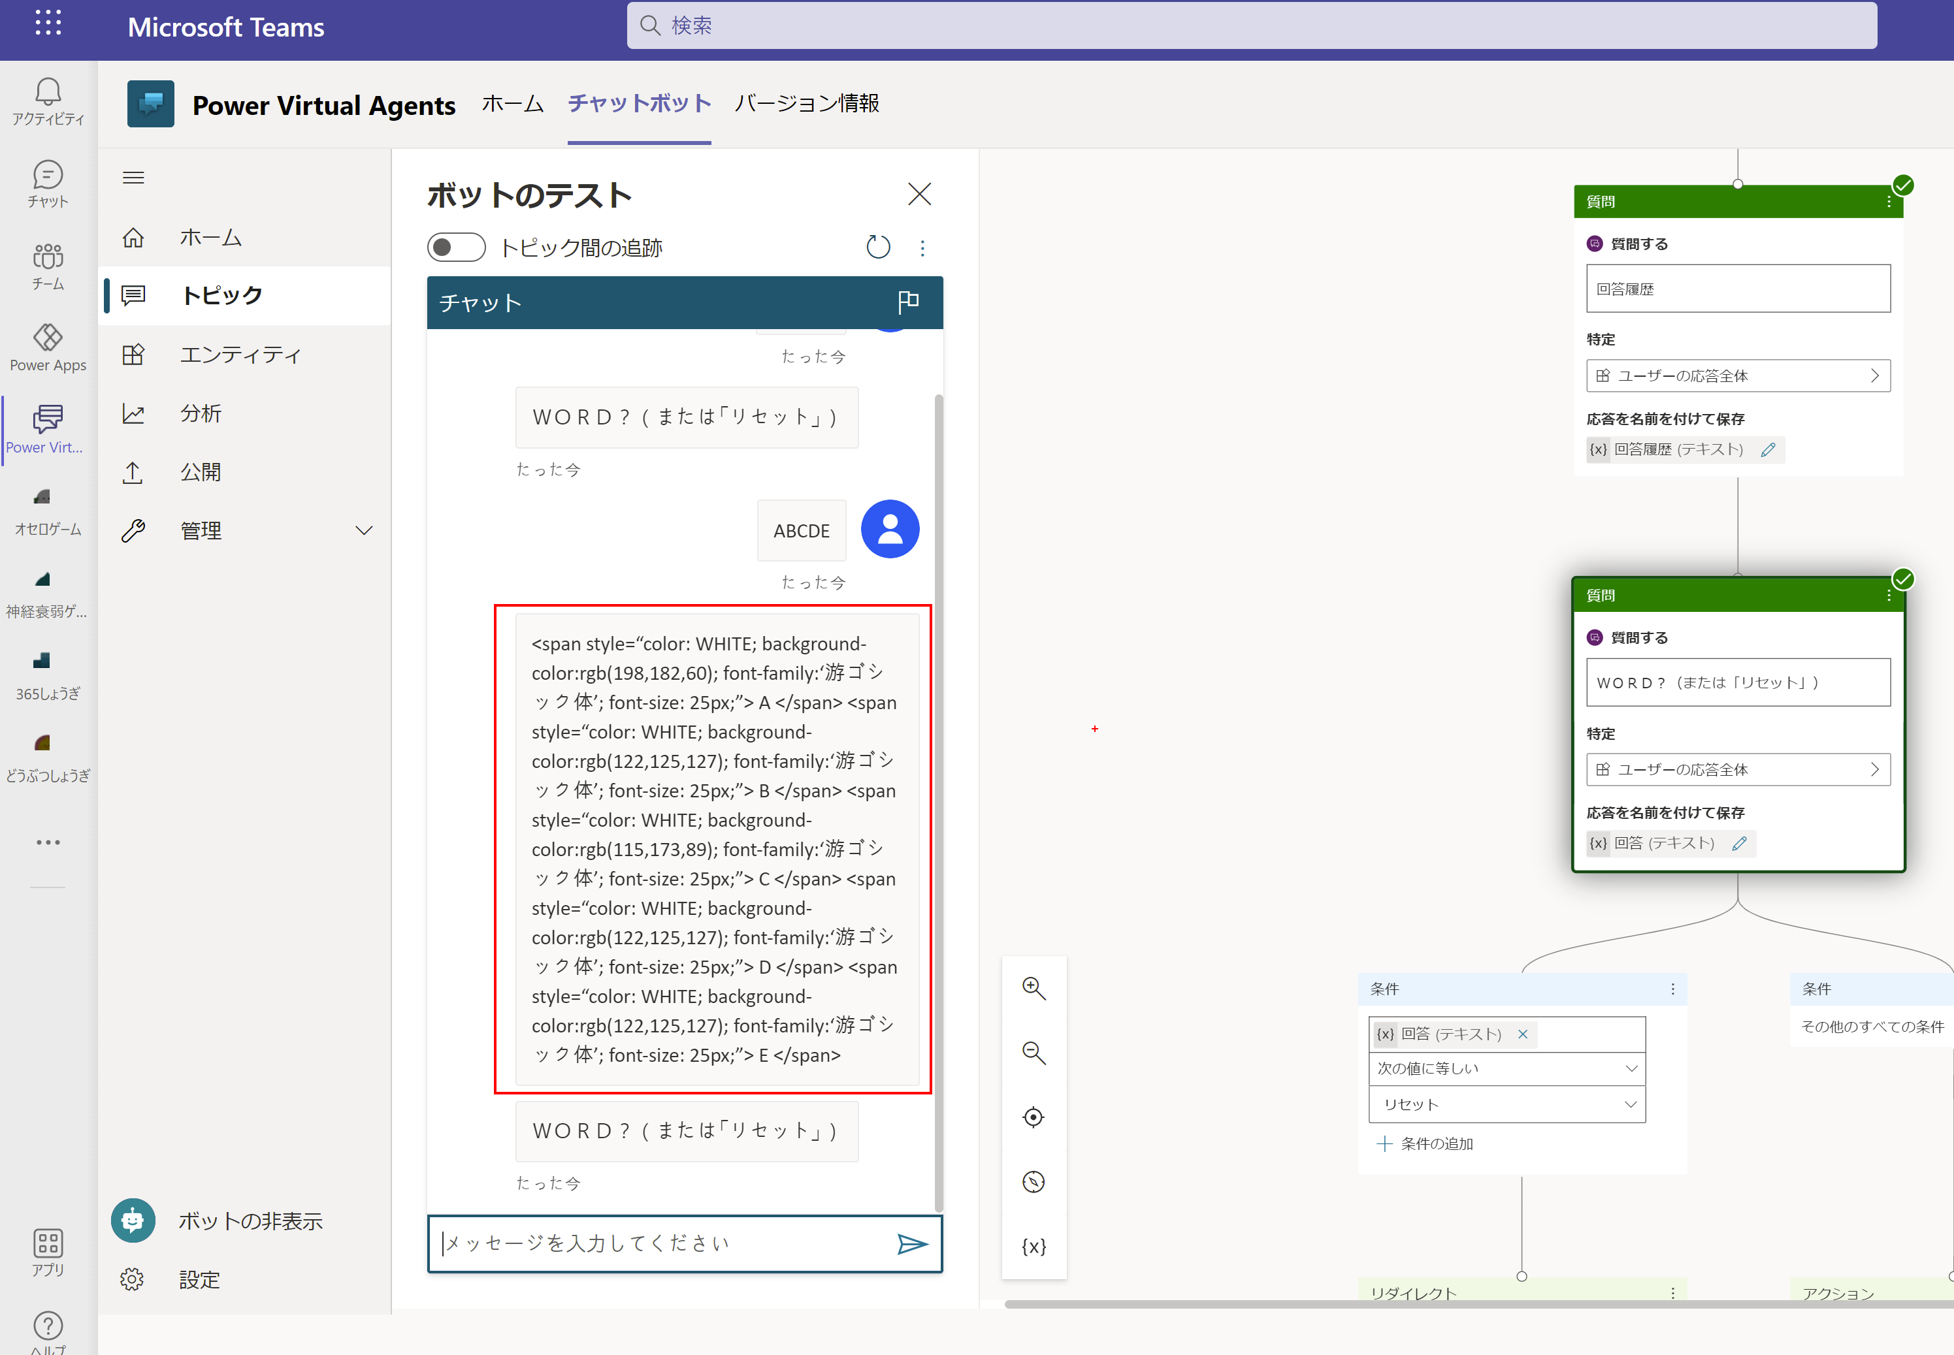Click the reset conversation refresh icon
This screenshot has width=1954, height=1355.
coord(878,248)
